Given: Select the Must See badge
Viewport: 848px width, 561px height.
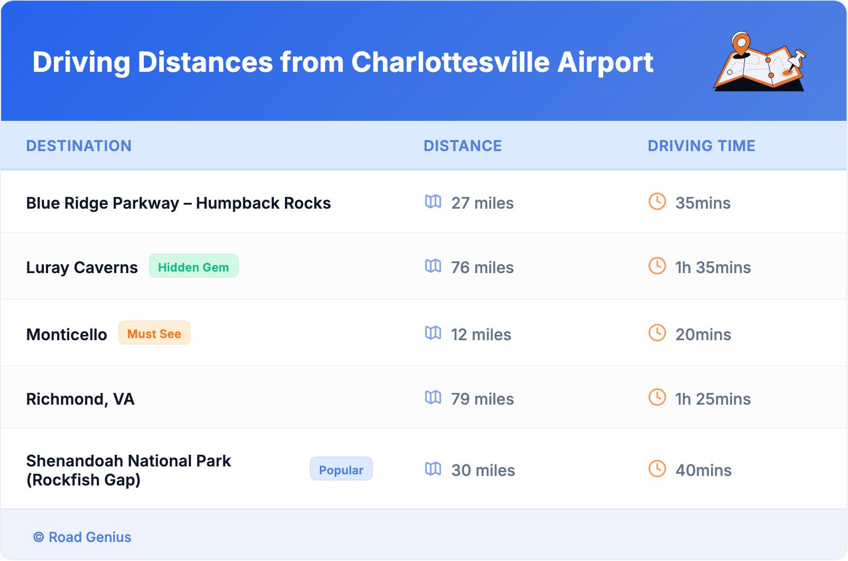Looking at the screenshot, I should click(x=154, y=333).
